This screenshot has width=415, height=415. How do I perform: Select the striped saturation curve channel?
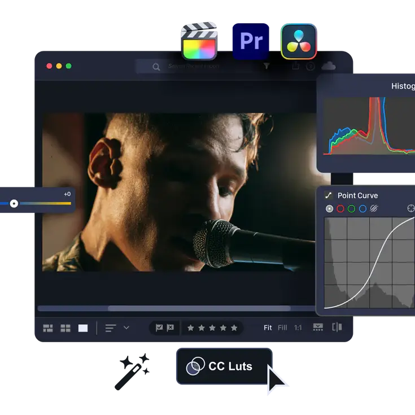point(374,208)
